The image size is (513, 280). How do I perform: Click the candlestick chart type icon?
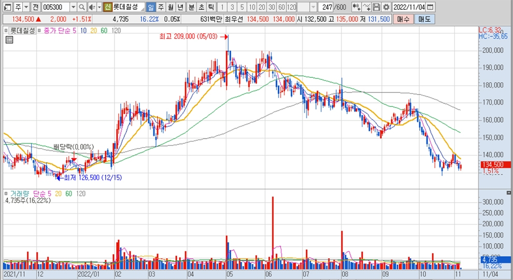(357, 7)
